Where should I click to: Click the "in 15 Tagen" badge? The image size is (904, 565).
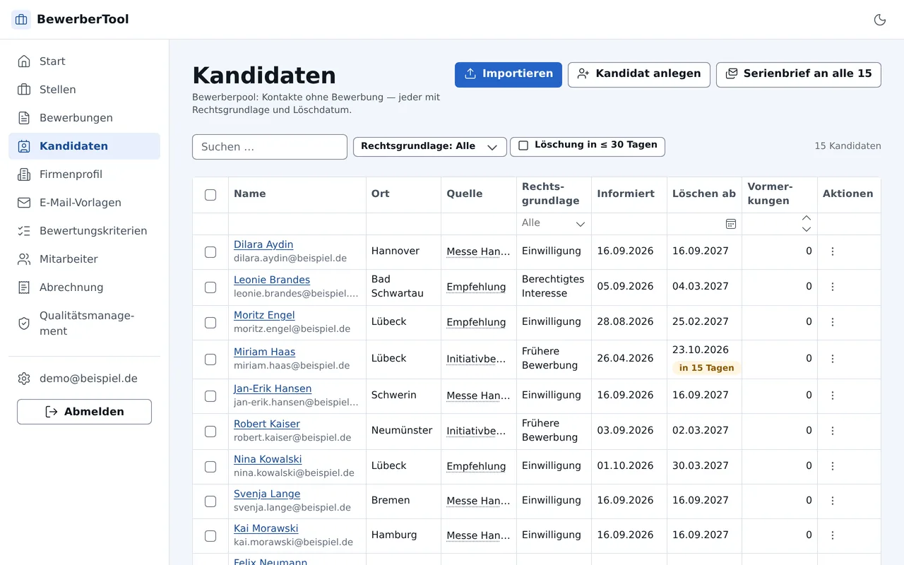(x=706, y=368)
